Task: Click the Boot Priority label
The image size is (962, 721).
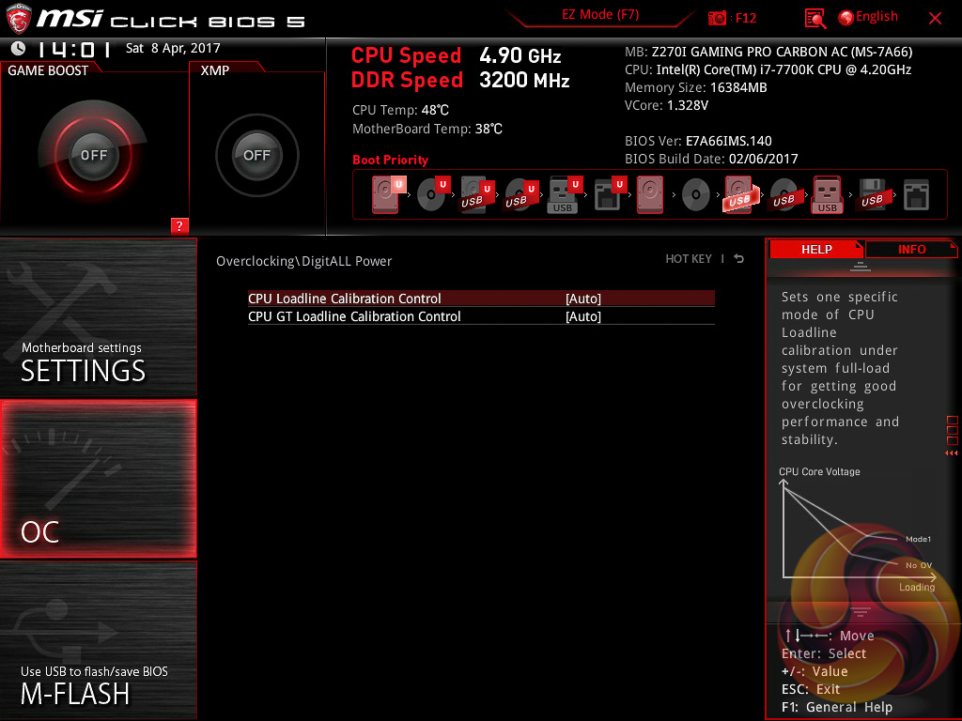Action: click(390, 160)
